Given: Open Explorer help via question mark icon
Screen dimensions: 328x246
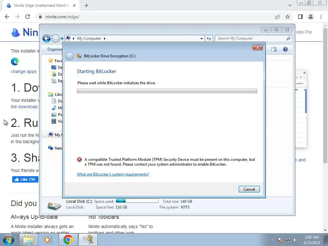Looking at the screenshot, I should click(285, 49).
